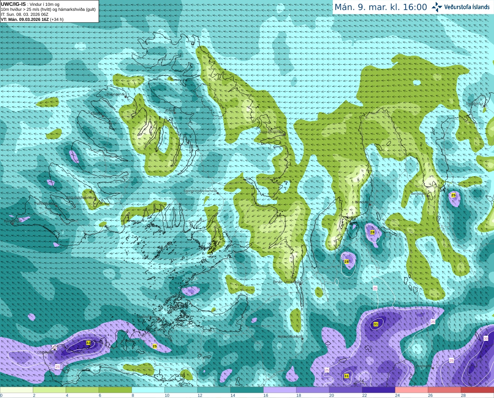Click the Steingrímsfjarðarheiði station label

point(200,191)
